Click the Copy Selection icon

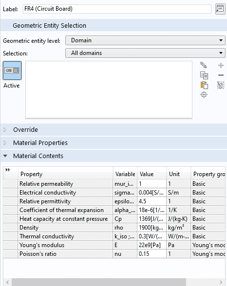pos(204,75)
